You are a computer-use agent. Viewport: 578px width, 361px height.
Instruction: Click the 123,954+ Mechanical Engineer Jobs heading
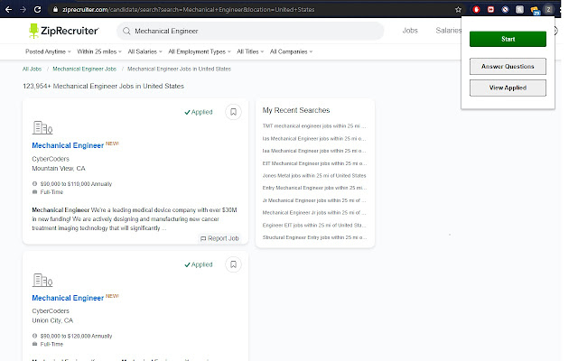pos(103,86)
